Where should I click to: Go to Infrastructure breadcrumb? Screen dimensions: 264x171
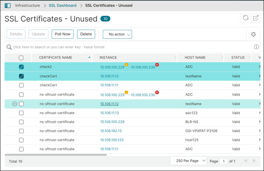27,5
